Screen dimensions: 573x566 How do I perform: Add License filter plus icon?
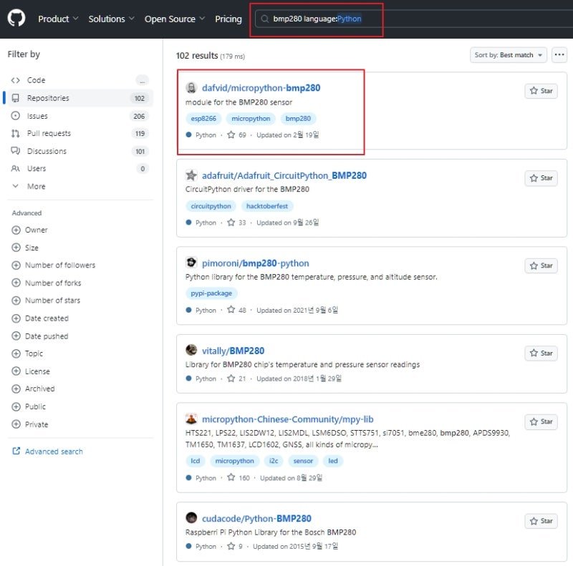16,371
